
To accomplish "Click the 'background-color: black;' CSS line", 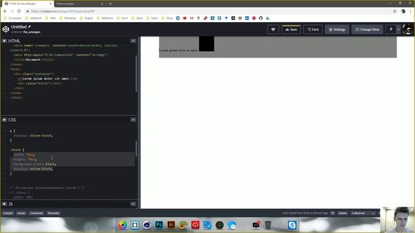I will click(34, 164).
